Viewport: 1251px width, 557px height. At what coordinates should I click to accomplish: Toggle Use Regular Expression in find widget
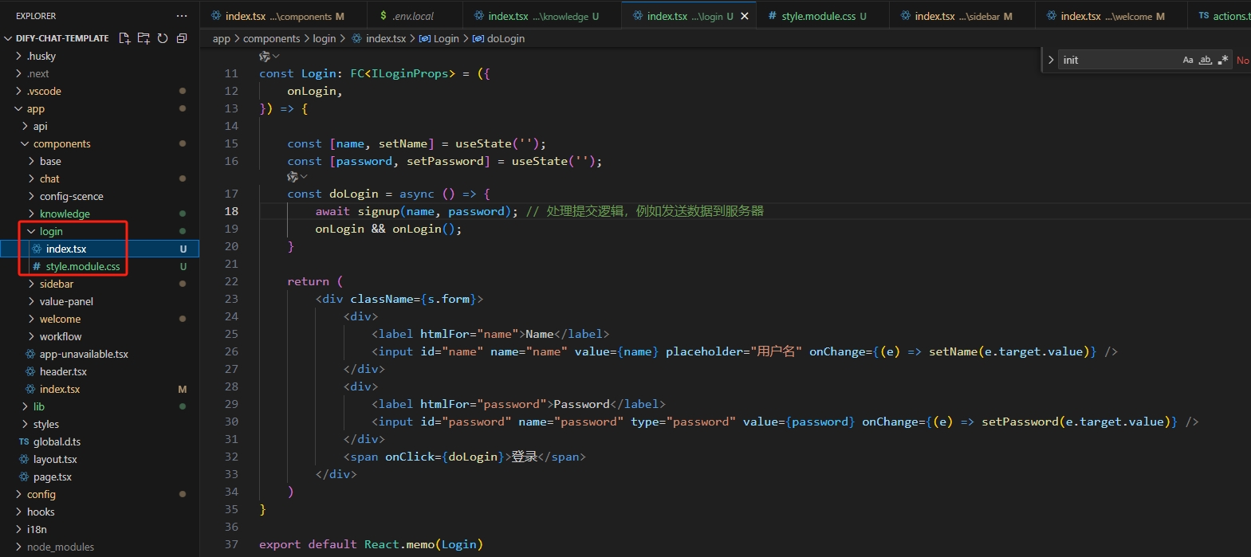[x=1223, y=61]
